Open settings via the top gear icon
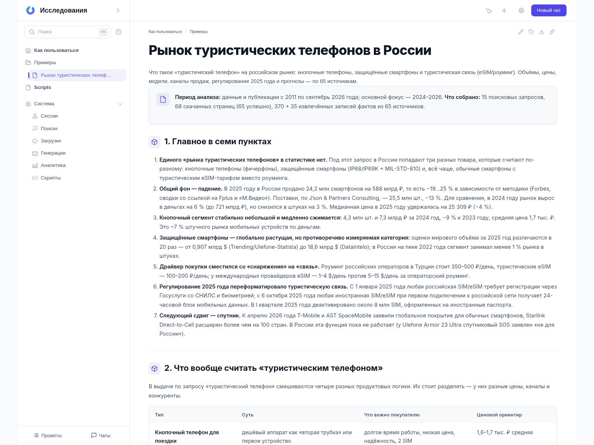 [521, 10]
